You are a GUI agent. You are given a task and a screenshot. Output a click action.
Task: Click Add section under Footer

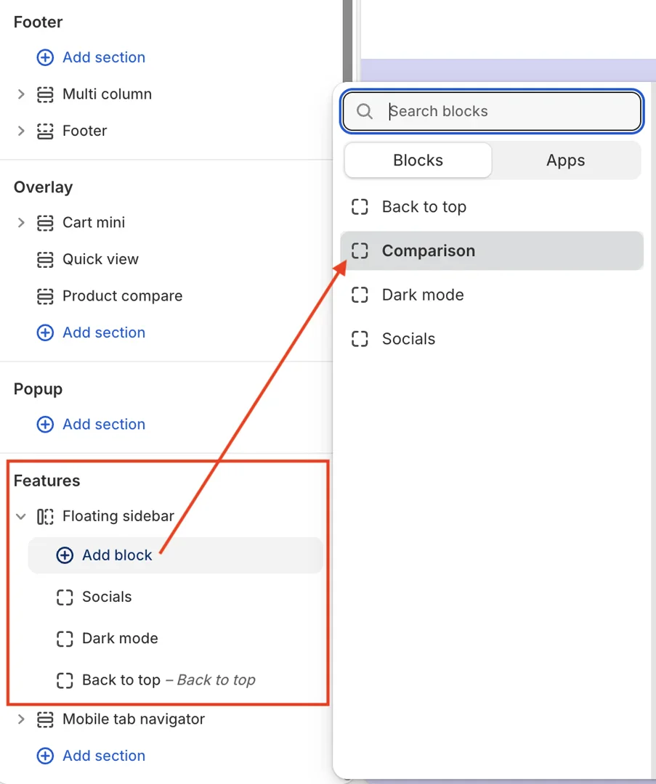103,57
